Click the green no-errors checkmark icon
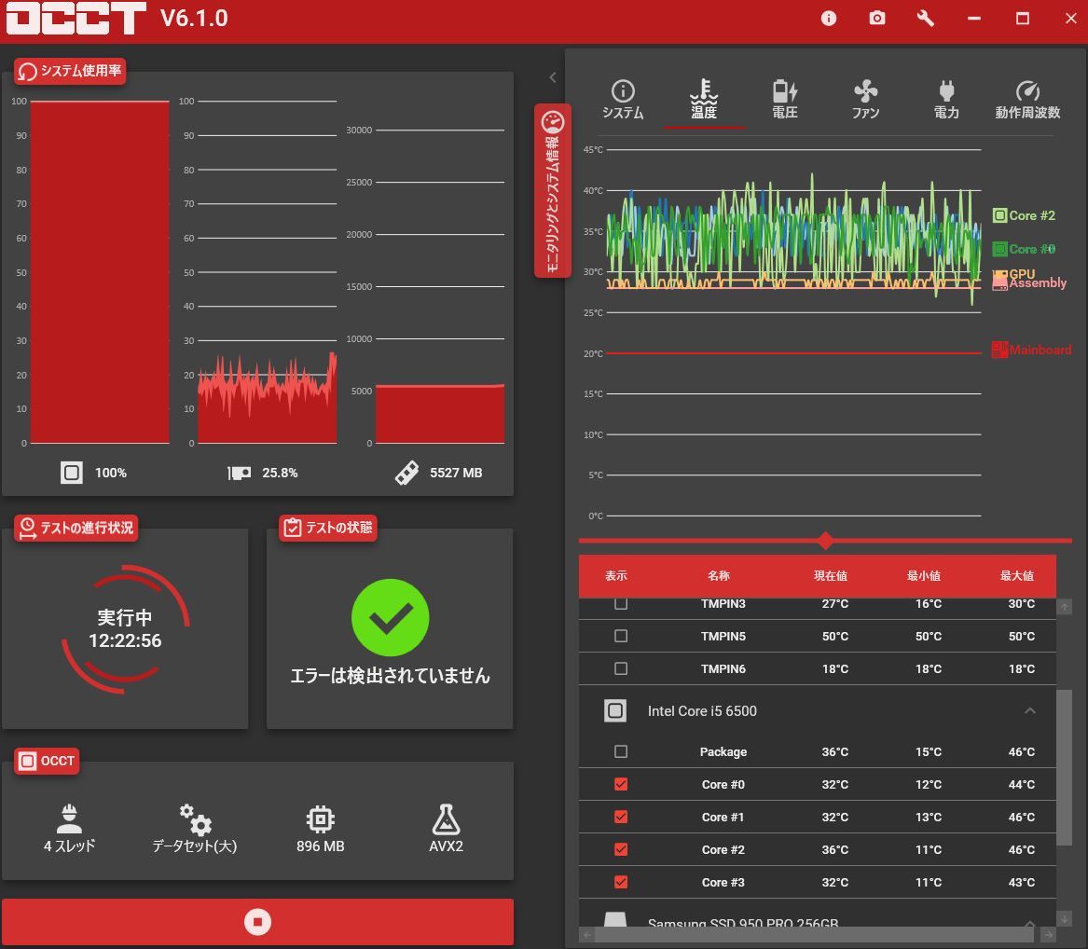 pos(390,617)
